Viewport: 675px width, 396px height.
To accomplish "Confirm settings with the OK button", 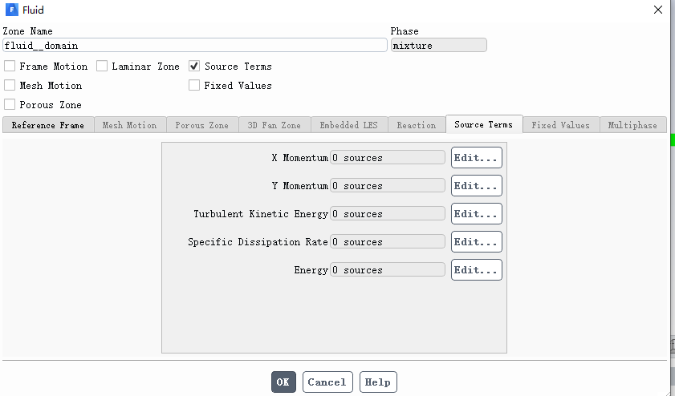I will 283,382.
